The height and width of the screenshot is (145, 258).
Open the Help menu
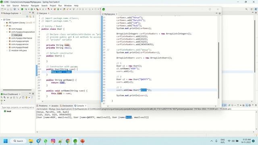pyautogui.click(x=76, y=6)
